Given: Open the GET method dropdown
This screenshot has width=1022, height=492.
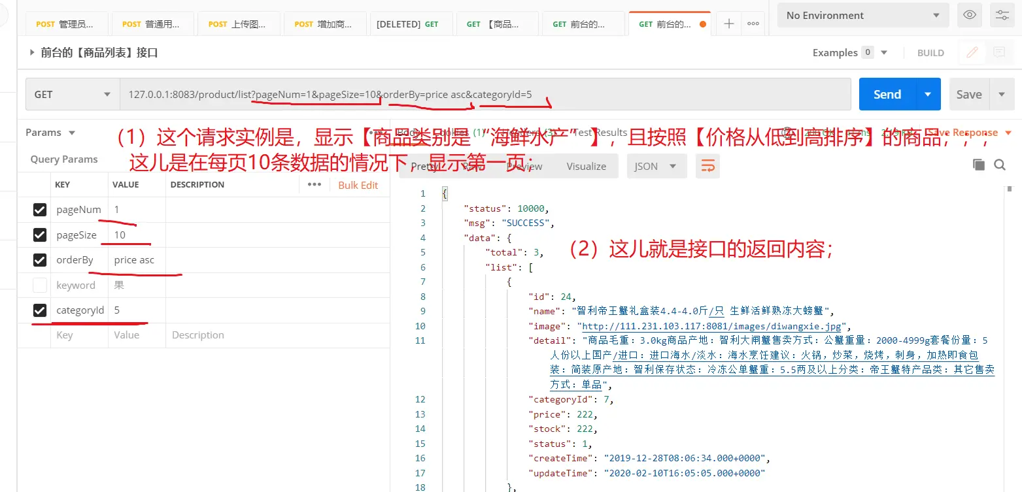Looking at the screenshot, I should tap(73, 95).
